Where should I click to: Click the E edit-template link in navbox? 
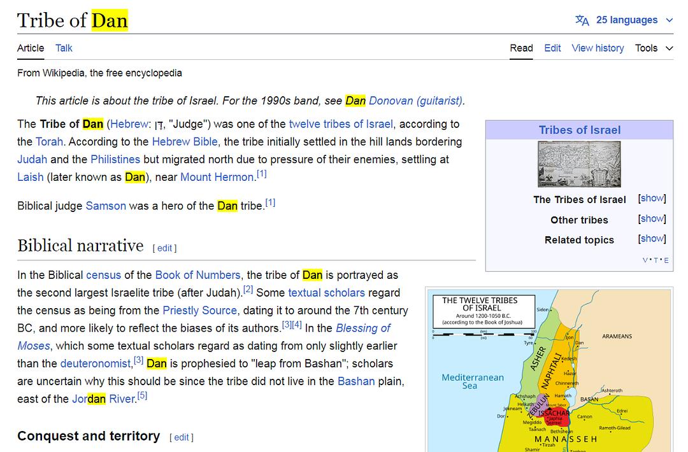point(666,260)
